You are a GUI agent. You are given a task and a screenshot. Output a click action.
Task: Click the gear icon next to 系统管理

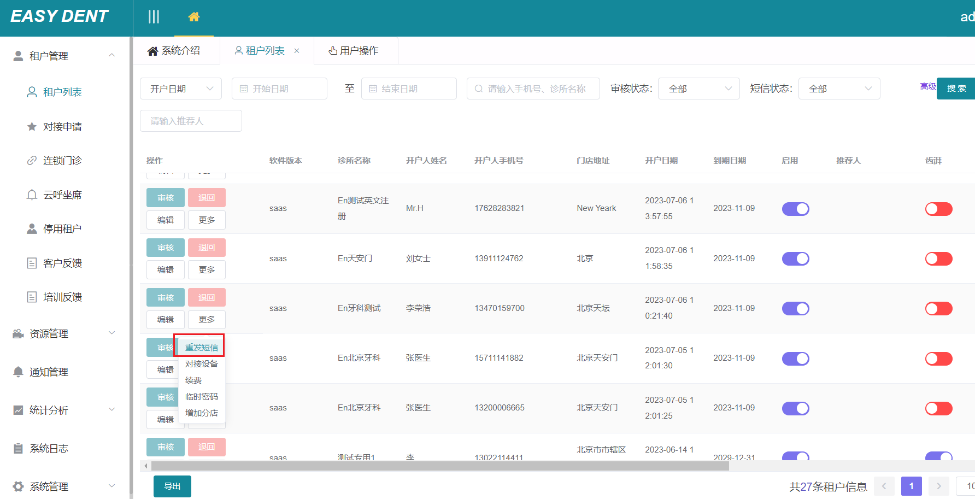[x=18, y=486]
